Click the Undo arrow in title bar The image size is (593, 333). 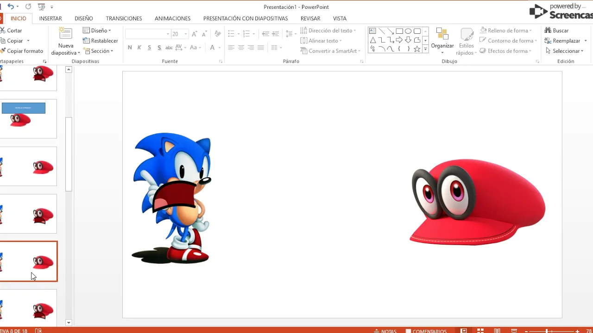(11, 6)
